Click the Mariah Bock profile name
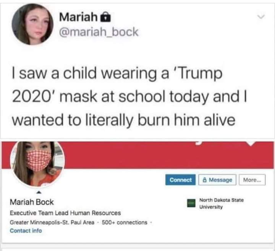Viewport: 275px width, 251px height. 32,202
